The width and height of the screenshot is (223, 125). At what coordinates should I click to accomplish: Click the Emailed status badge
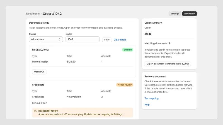tap(128, 50)
